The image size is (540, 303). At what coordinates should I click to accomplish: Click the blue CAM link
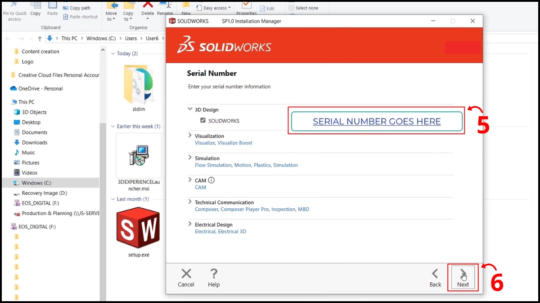pyautogui.click(x=200, y=188)
